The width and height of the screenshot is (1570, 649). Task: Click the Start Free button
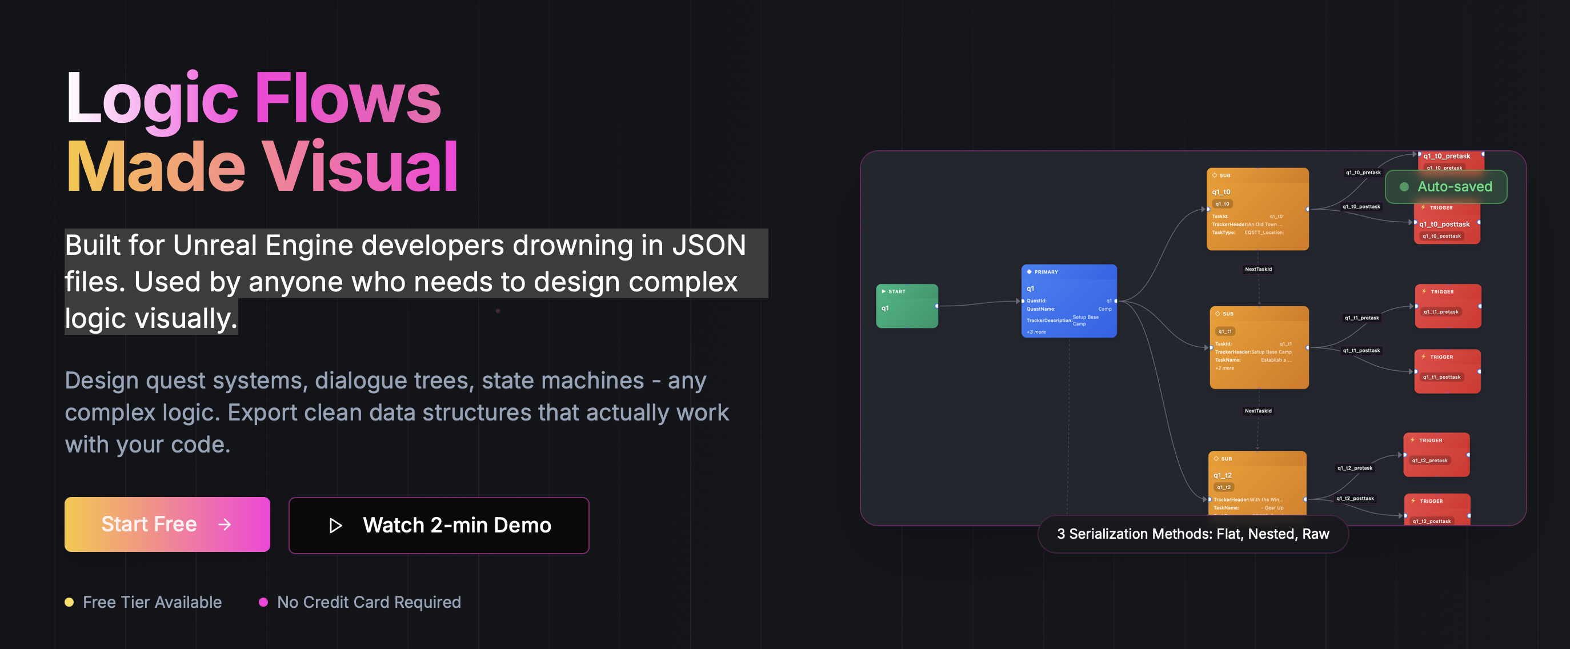167,524
